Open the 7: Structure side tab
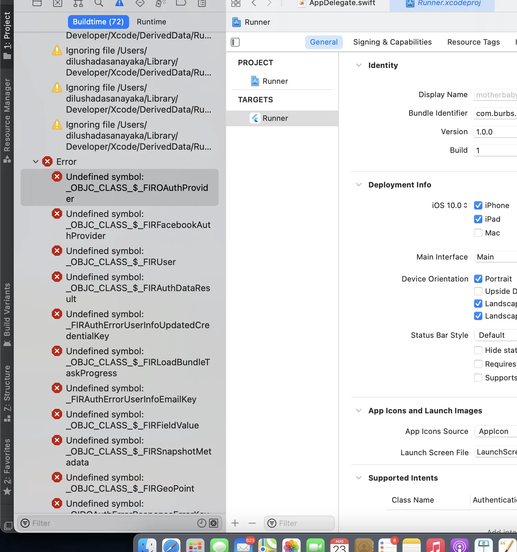 coord(7,393)
